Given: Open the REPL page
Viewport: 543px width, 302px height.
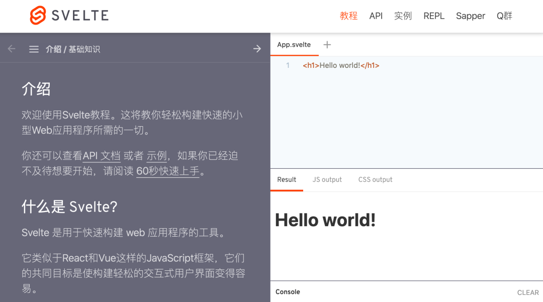Looking at the screenshot, I should click(x=433, y=16).
